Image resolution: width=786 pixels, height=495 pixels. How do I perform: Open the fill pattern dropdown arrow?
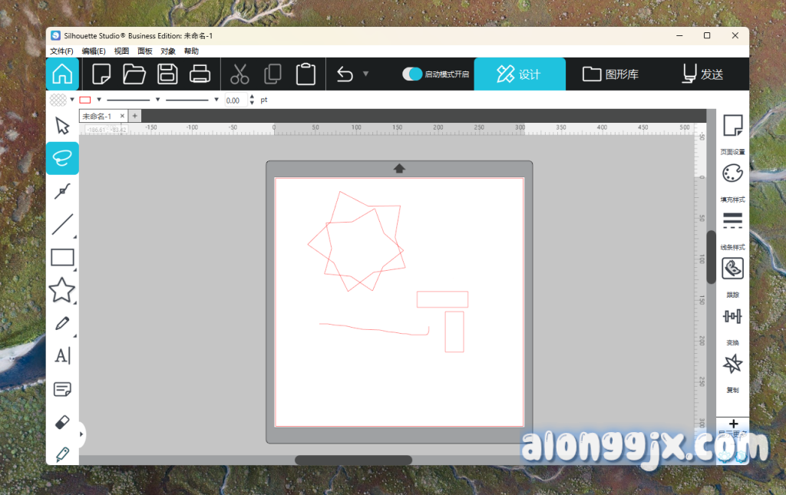pos(72,100)
